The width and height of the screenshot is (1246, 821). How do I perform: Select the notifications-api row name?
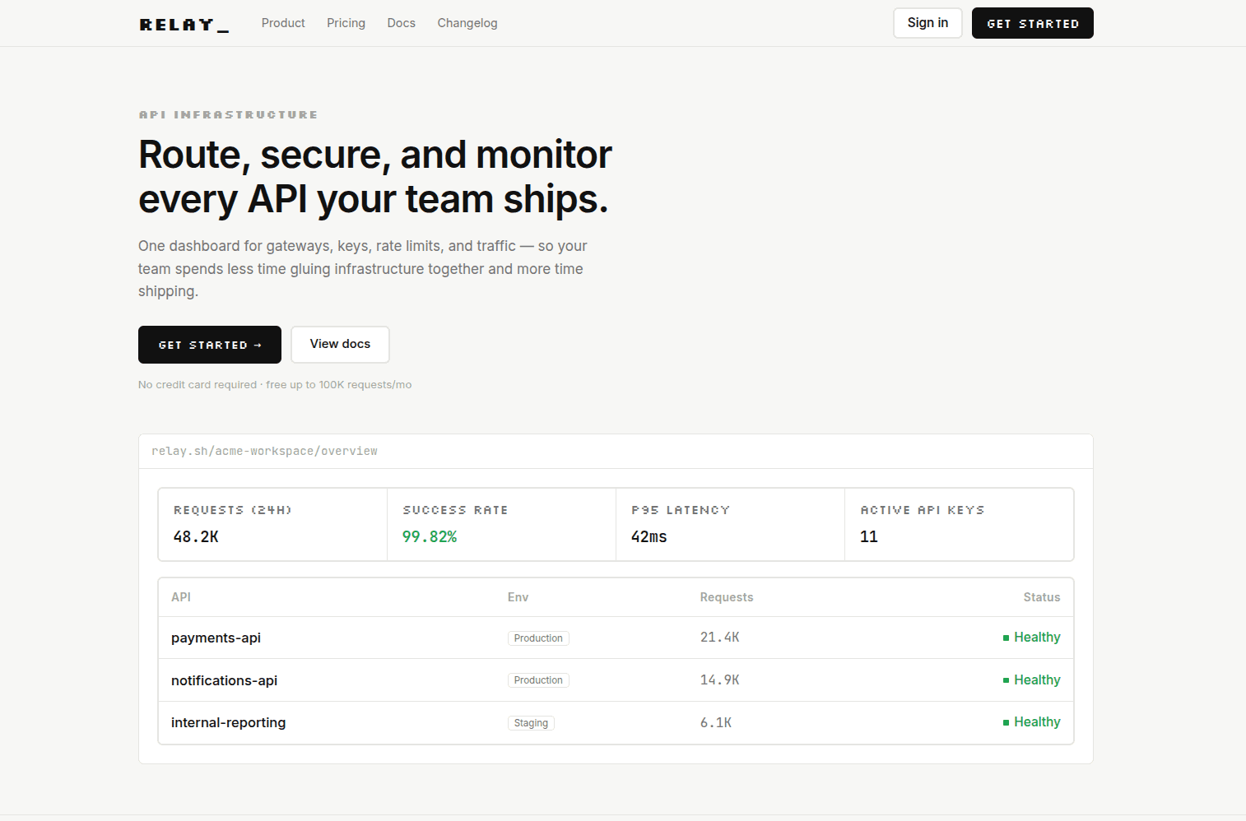coord(224,680)
